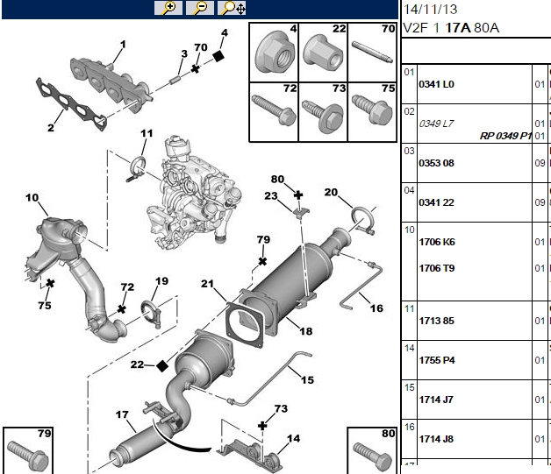Select callout 17 on the flexible pipe
Viewport: 551px width, 474px height.
pos(122,414)
